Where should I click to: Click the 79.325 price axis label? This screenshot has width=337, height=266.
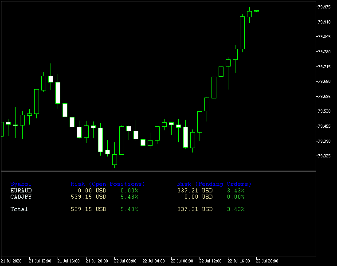point(326,156)
